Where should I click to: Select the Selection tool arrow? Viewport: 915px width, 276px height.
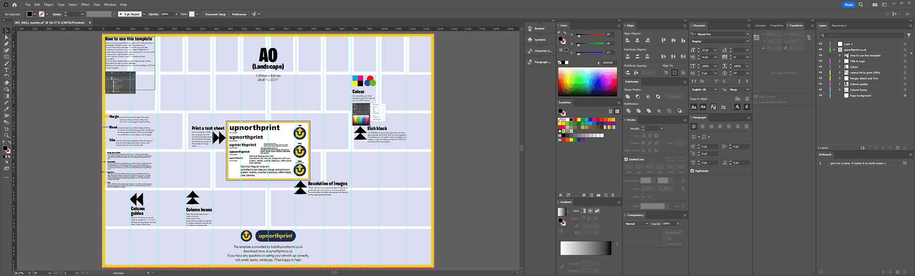tap(6, 30)
